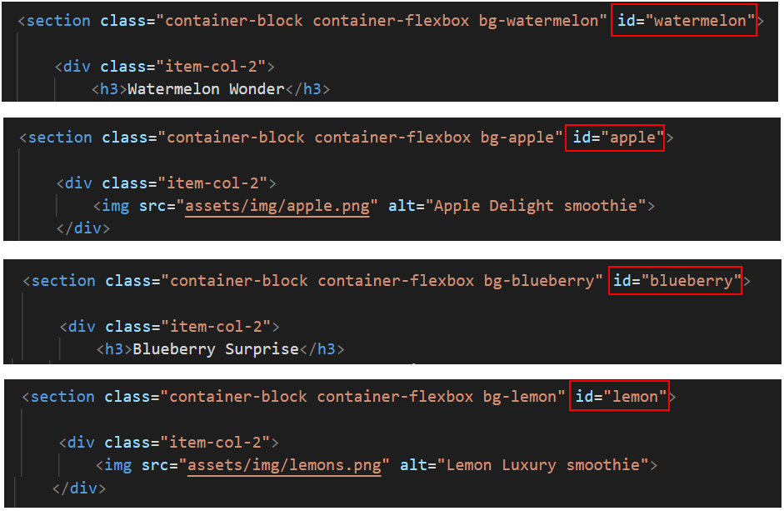Screen dimensions: 784x511
Task: Place cursor in bg-apple class name
Action: (x=517, y=138)
